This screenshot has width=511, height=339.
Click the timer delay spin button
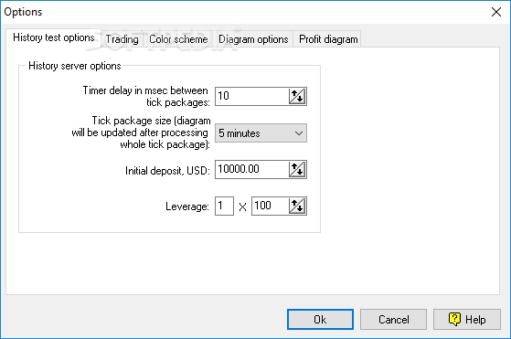pyautogui.click(x=297, y=96)
